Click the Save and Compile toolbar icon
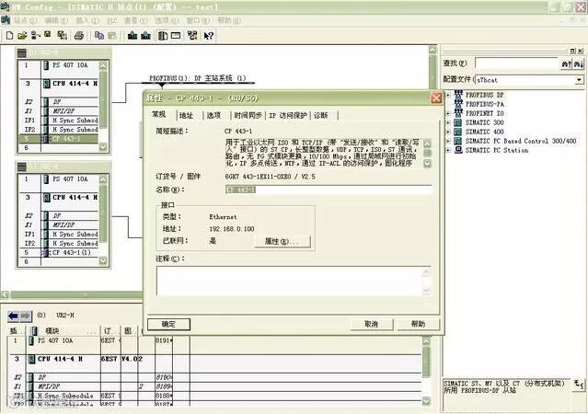This screenshot has width=588, height=414. tap(62, 36)
